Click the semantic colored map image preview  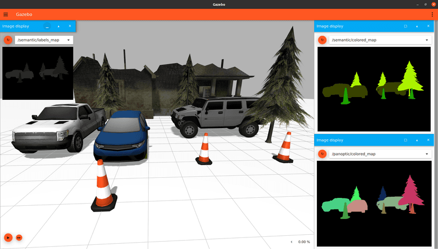375,89
